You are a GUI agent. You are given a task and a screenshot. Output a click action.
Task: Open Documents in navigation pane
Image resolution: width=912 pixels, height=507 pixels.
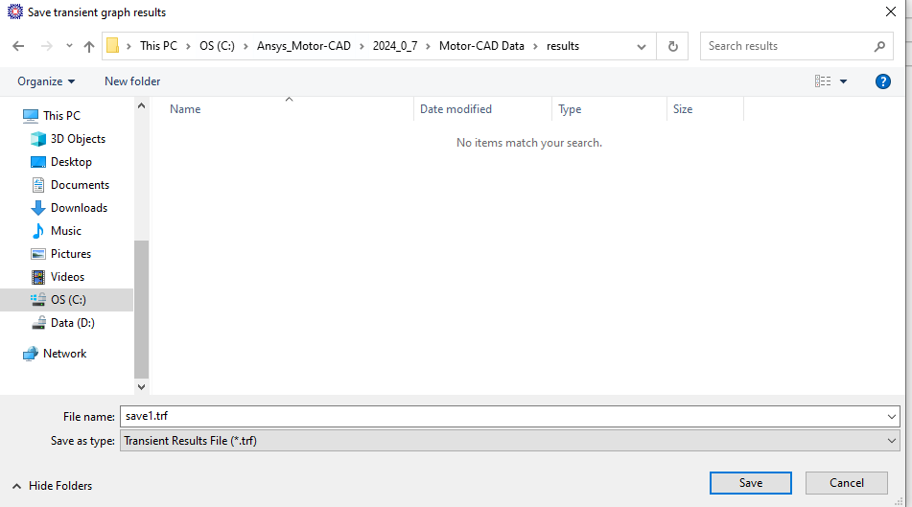(80, 185)
